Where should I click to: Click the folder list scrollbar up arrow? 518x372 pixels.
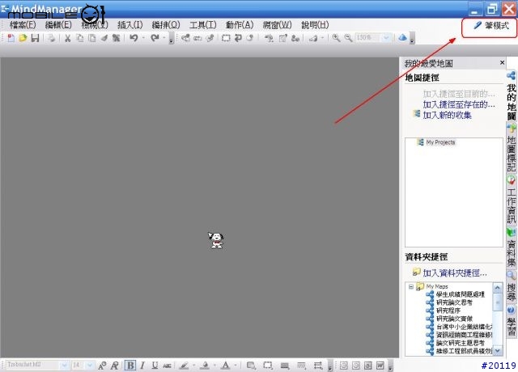click(x=498, y=288)
